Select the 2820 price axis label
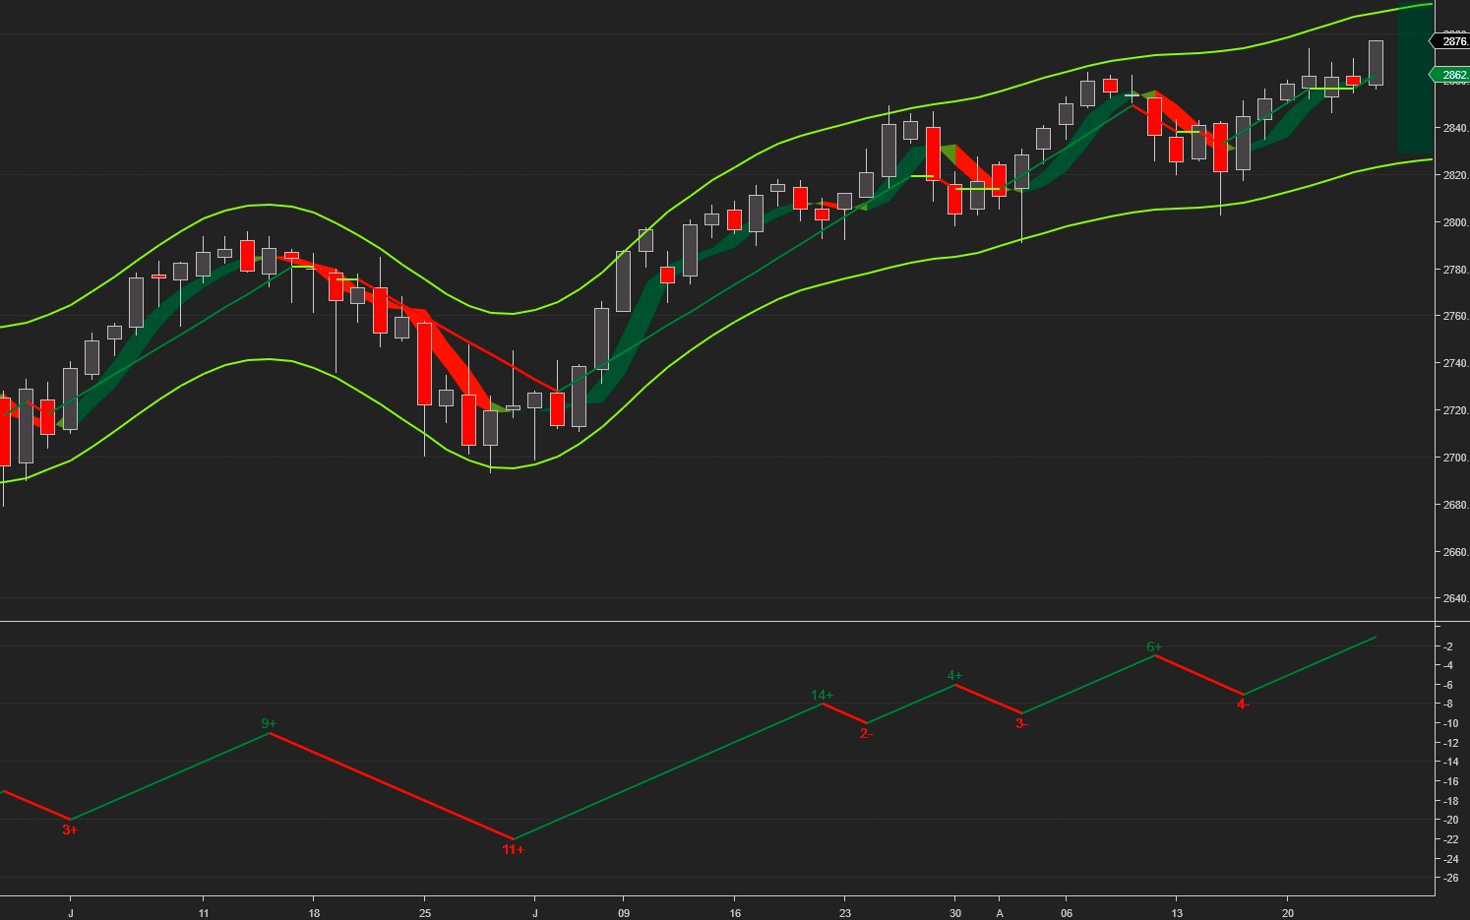1470x920 pixels. (1455, 175)
